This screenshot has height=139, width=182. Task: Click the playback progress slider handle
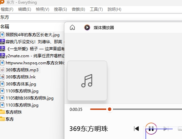[x=110, y=109]
